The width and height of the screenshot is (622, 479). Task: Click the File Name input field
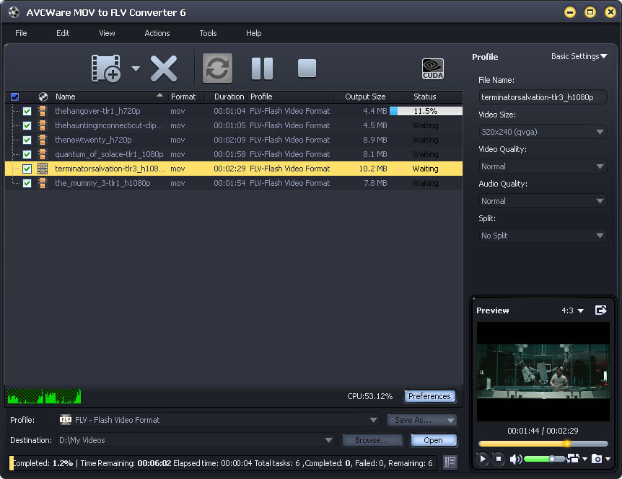click(543, 97)
